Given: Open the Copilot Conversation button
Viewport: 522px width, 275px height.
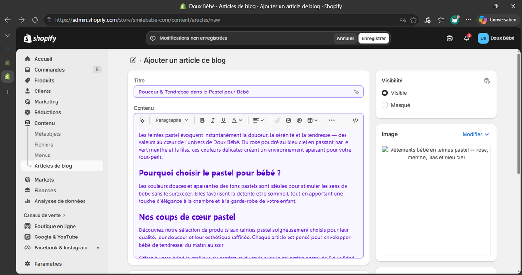Looking at the screenshot, I should tap(497, 20).
